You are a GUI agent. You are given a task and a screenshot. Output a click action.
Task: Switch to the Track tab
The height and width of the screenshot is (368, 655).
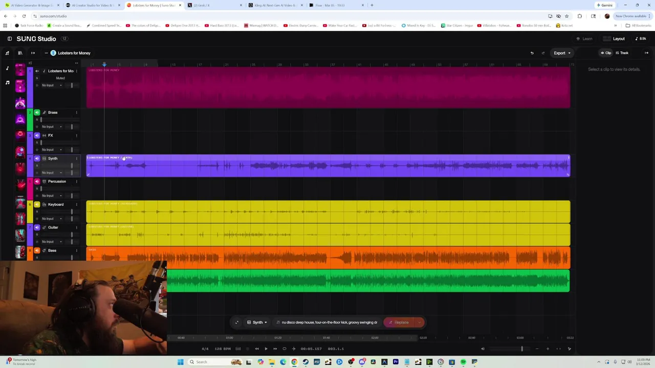(x=622, y=53)
